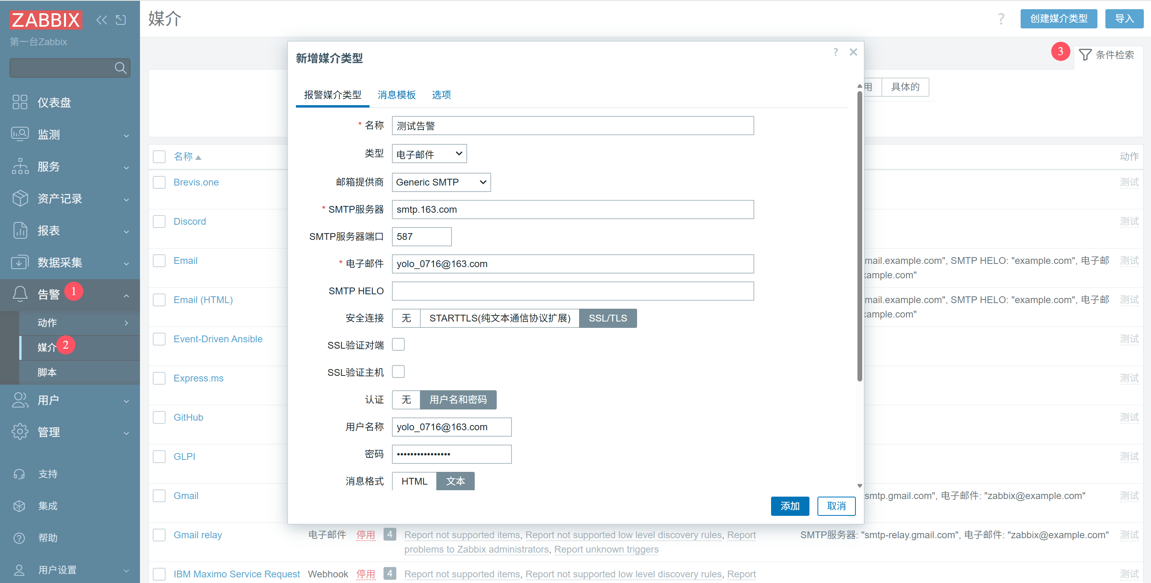
Task: Click the 管理 gear icon
Action: point(20,431)
